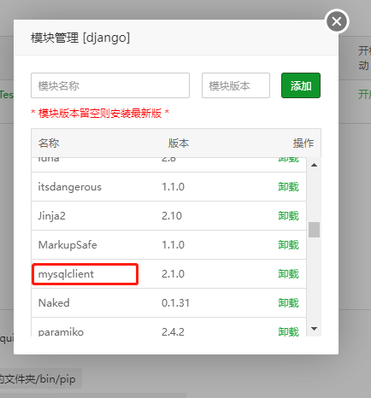Click the green 添加 button
Viewport: 371px width, 398px height.
coord(301,85)
